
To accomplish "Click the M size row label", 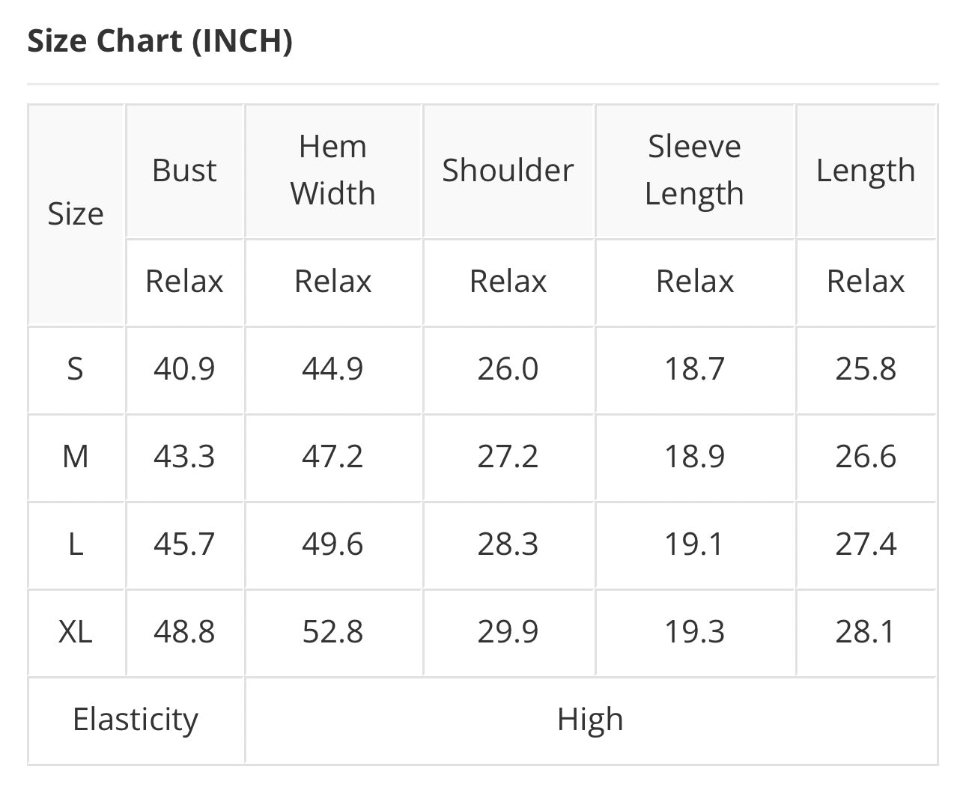I will [76, 457].
